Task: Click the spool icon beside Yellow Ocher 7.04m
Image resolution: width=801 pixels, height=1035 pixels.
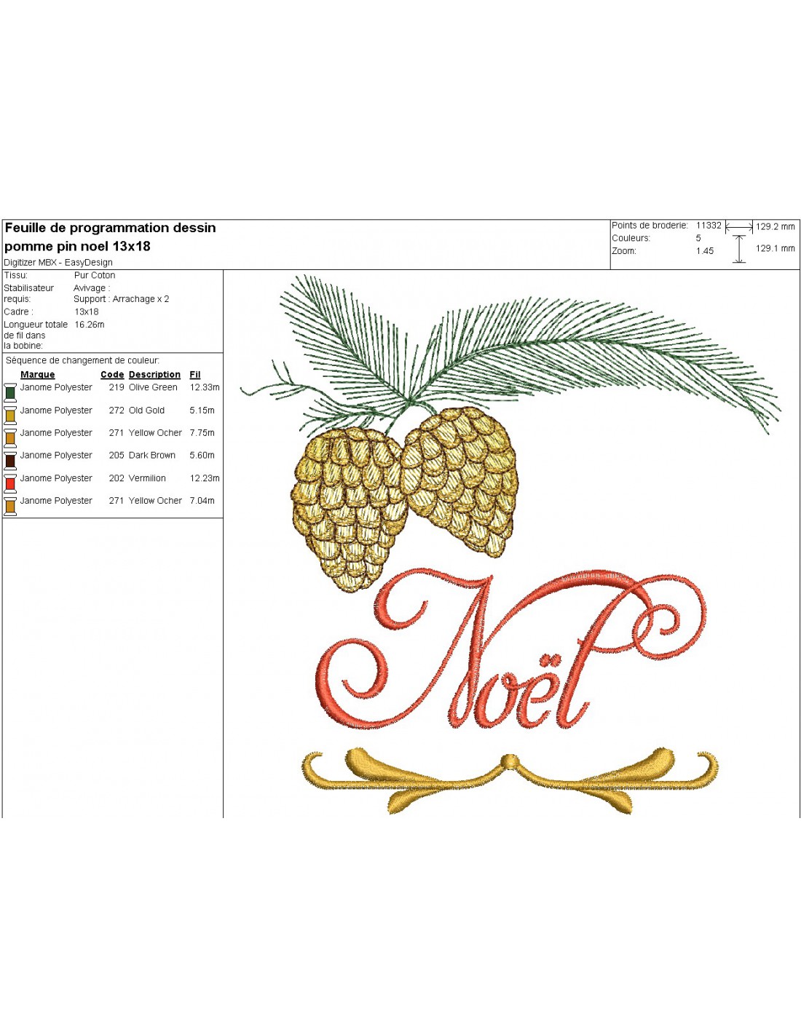Action: pyautogui.click(x=10, y=506)
